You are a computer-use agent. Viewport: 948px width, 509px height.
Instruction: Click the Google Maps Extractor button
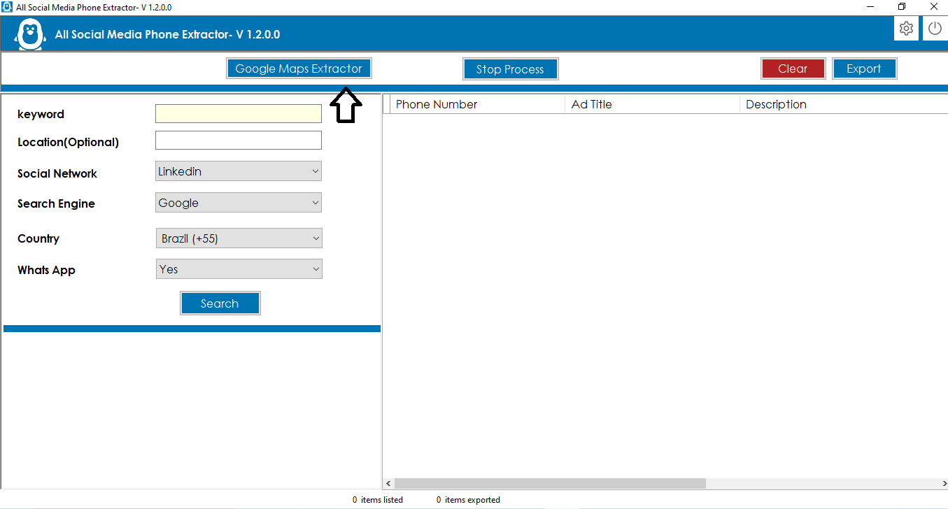coord(299,68)
